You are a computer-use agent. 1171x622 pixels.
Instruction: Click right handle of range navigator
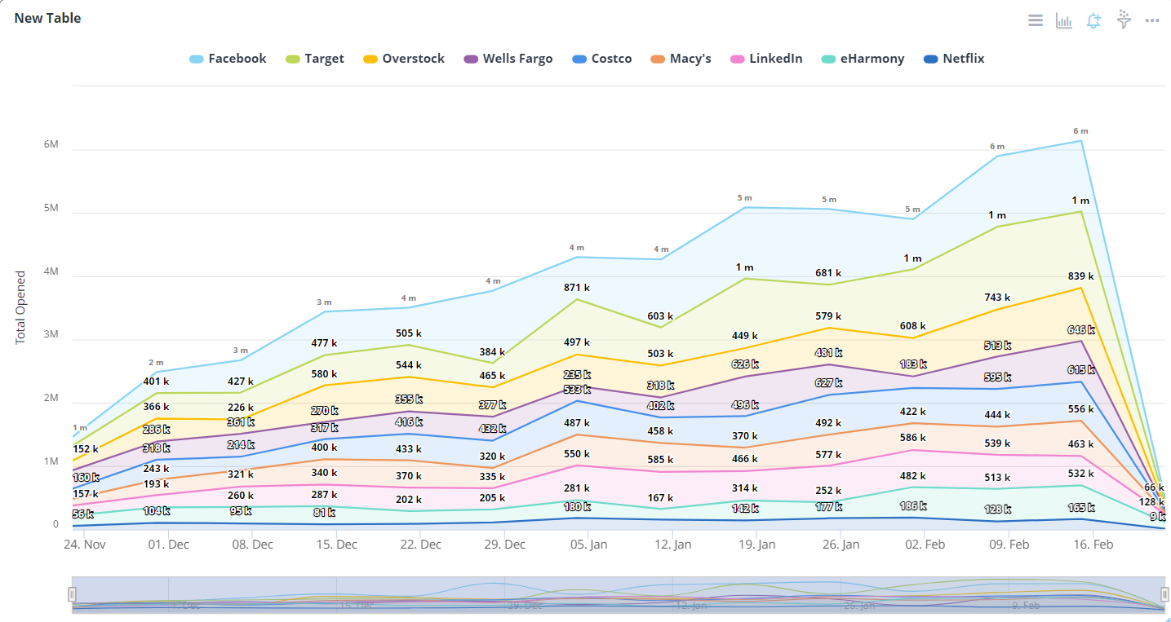point(1164,595)
